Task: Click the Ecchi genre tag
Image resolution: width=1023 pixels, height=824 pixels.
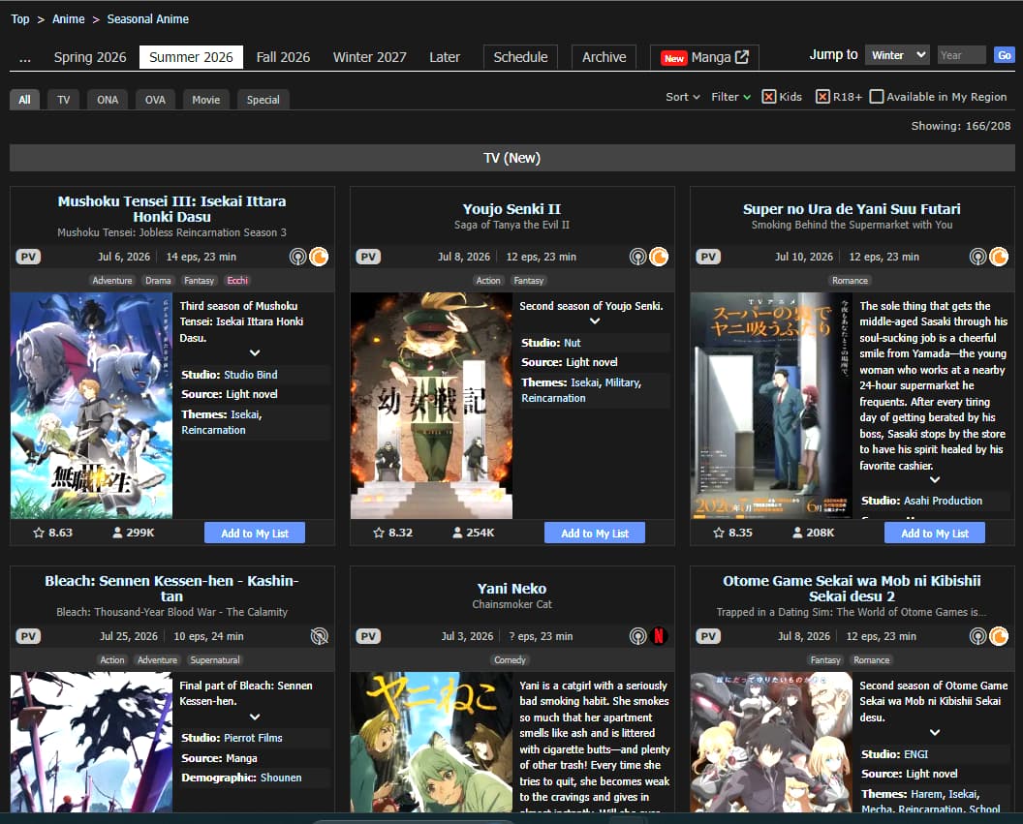Action: click(x=237, y=281)
